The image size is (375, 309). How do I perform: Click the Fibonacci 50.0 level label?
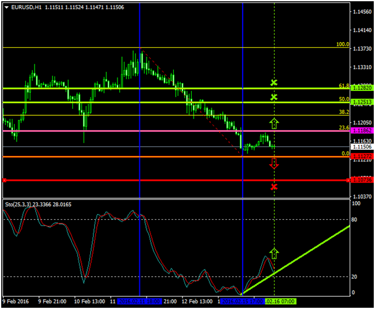(344, 99)
